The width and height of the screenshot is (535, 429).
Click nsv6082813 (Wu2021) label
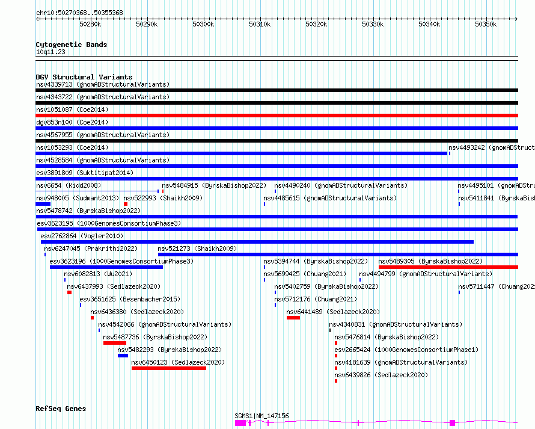(98, 274)
